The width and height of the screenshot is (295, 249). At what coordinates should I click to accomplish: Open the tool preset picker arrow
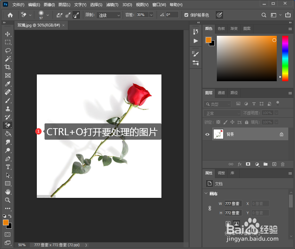tap(30, 15)
